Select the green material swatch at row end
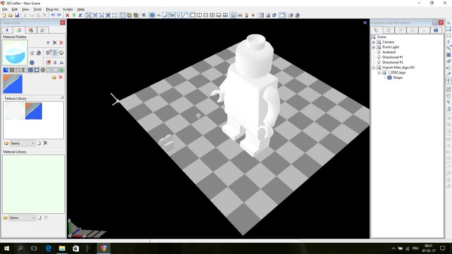Viewport: 452px width, 254px height. pos(61,70)
